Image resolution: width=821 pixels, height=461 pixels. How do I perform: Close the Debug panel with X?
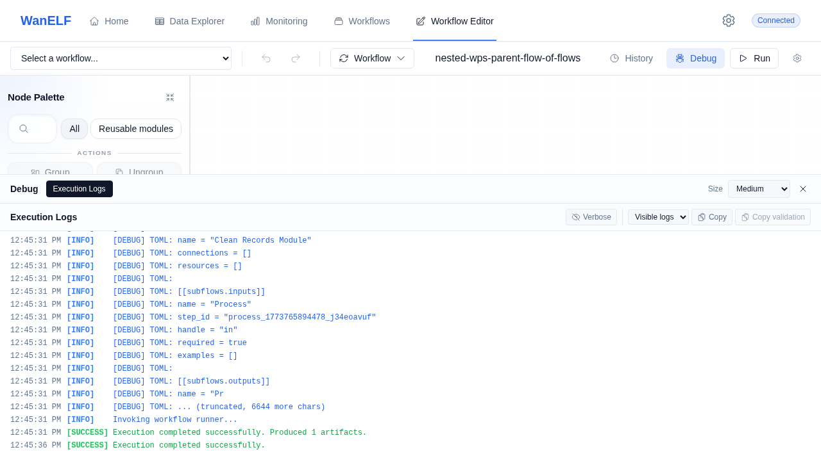click(x=803, y=189)
